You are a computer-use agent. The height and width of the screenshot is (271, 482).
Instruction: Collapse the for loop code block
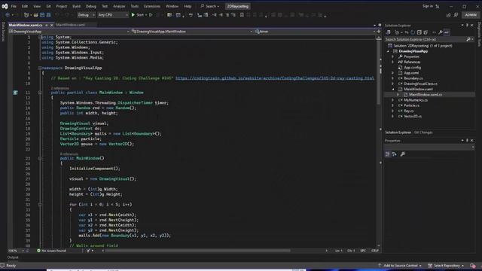(40, 204)
